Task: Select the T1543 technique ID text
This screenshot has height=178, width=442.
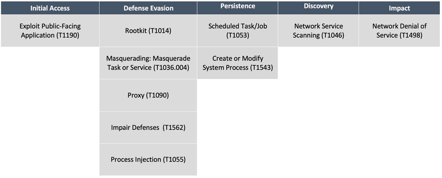Action: 261,68
